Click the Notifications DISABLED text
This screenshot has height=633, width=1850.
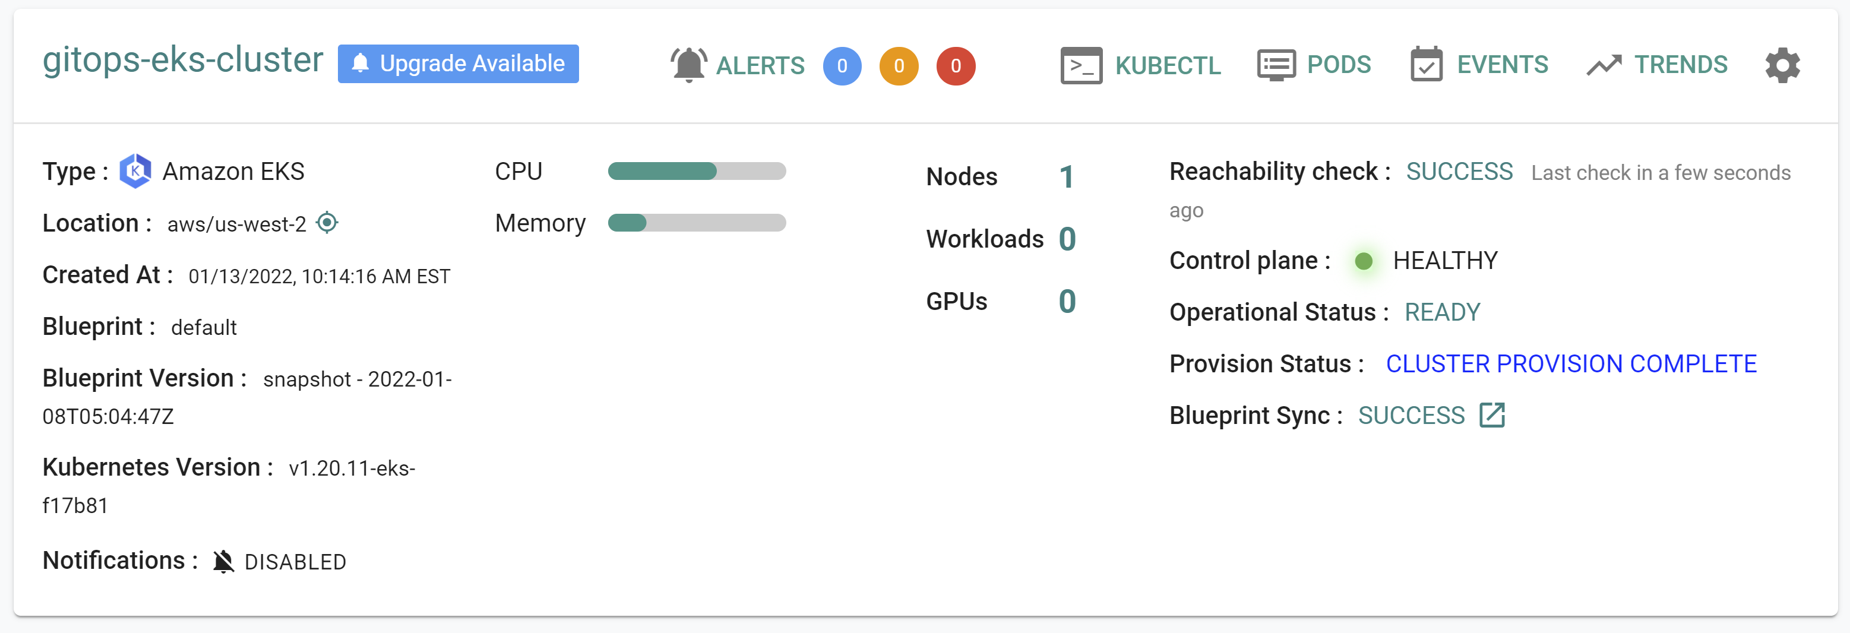click(x=295, y=562)
